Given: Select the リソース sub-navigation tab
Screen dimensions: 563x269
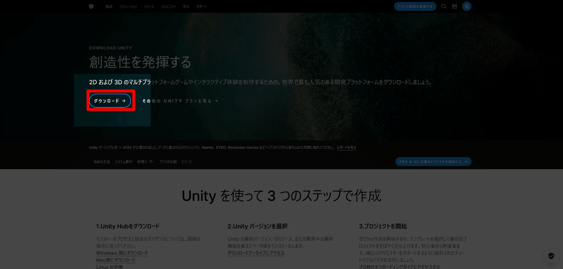Looking at the screenshot, I should tap(186, 162).
